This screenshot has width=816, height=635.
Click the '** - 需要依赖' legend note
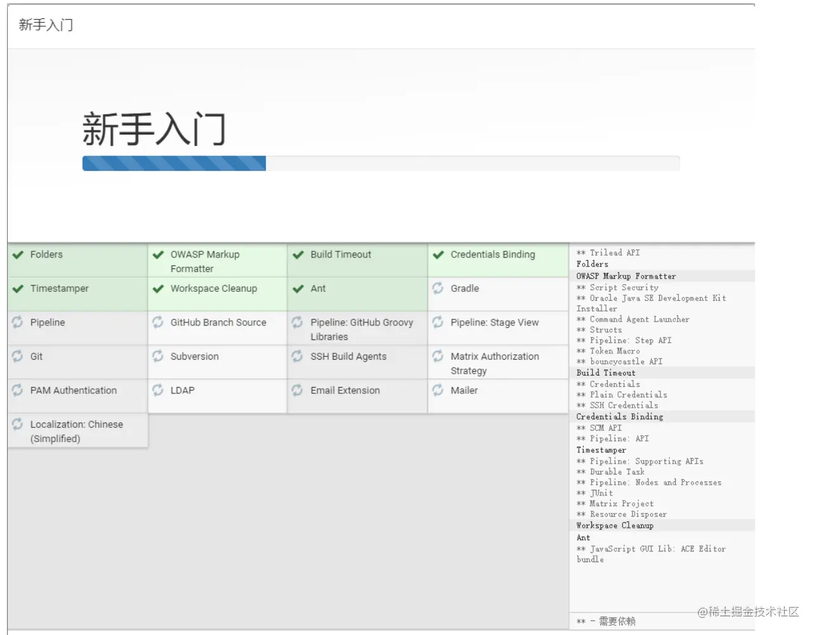(606, 621)
